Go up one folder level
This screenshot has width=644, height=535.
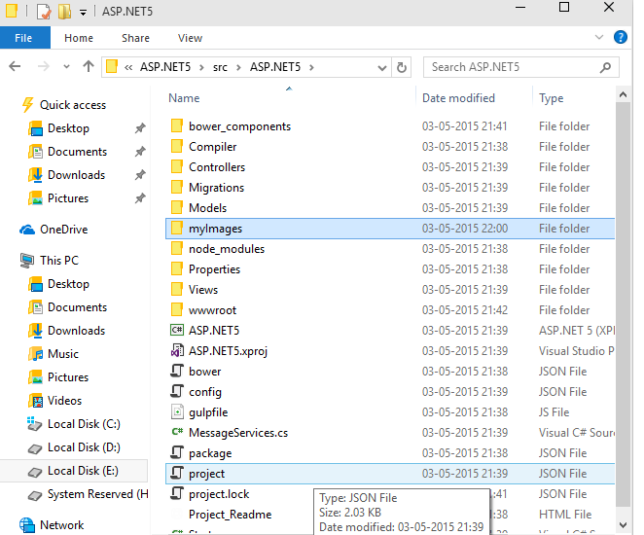pos(89,66)
